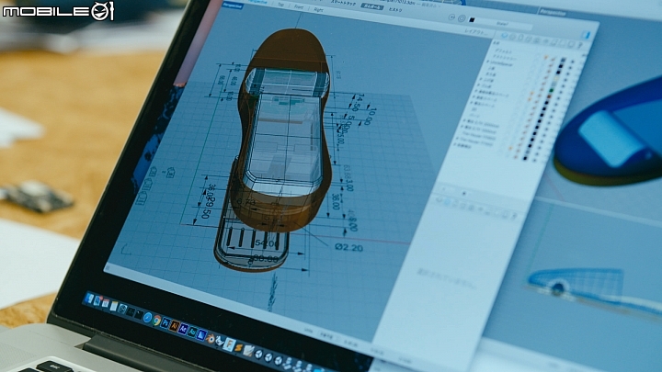
Task: Launch Blender from the Dock
Action: [211, 339]
